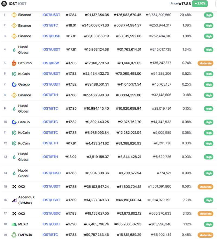217x239 pixels.
Task: Select the Bithumb exchange name
Action: coord(25,63)
